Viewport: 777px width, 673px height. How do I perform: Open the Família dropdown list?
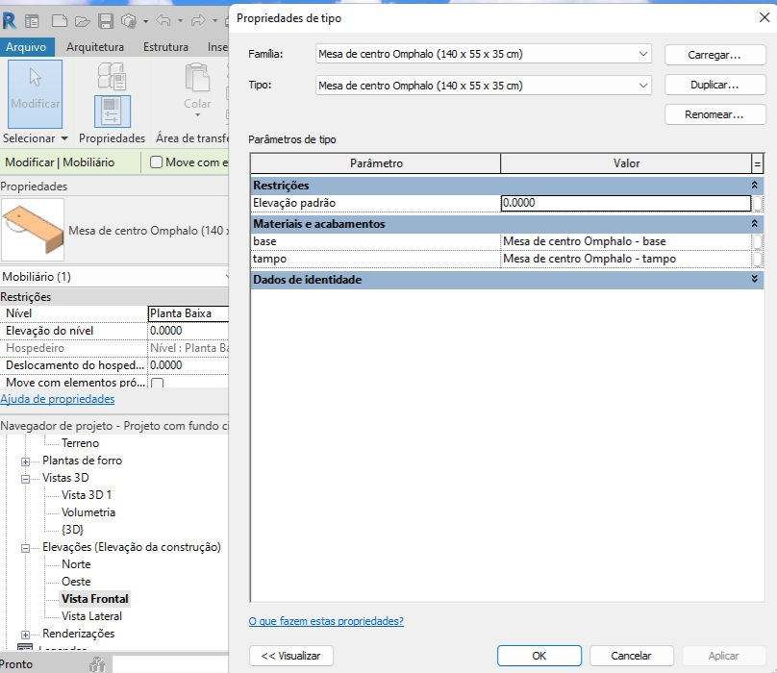pyautogui.click(x=483, y=54)
